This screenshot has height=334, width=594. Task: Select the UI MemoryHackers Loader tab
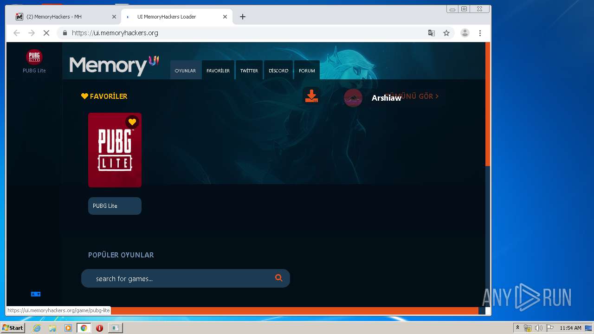click(x=177, y=17)
